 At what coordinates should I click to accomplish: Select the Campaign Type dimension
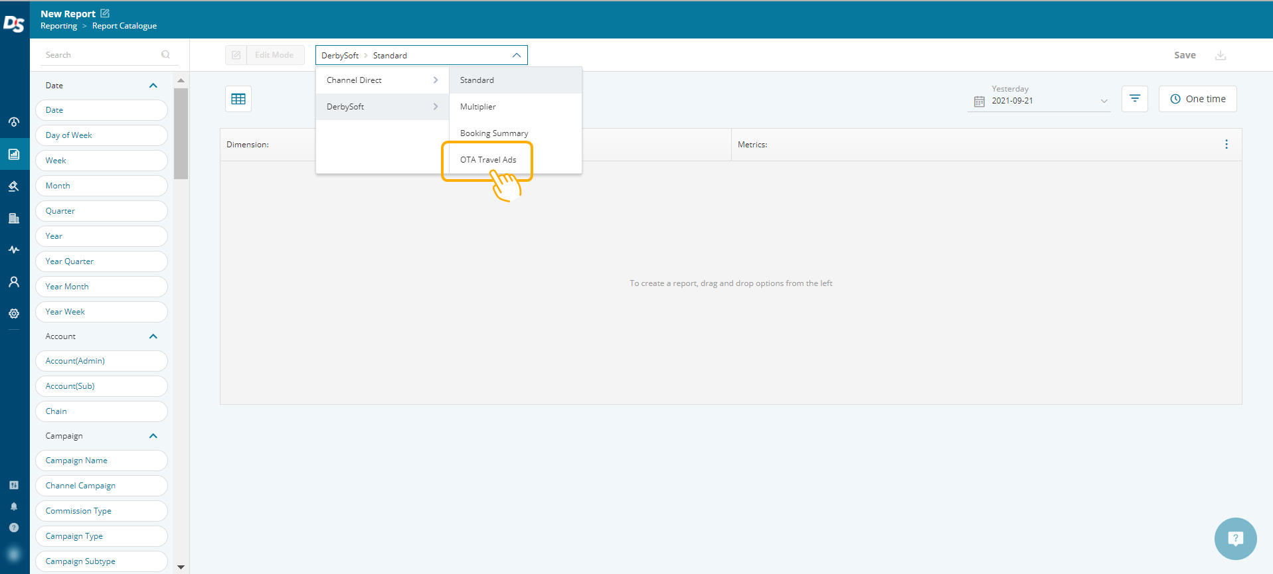click(x=102, y=536)
